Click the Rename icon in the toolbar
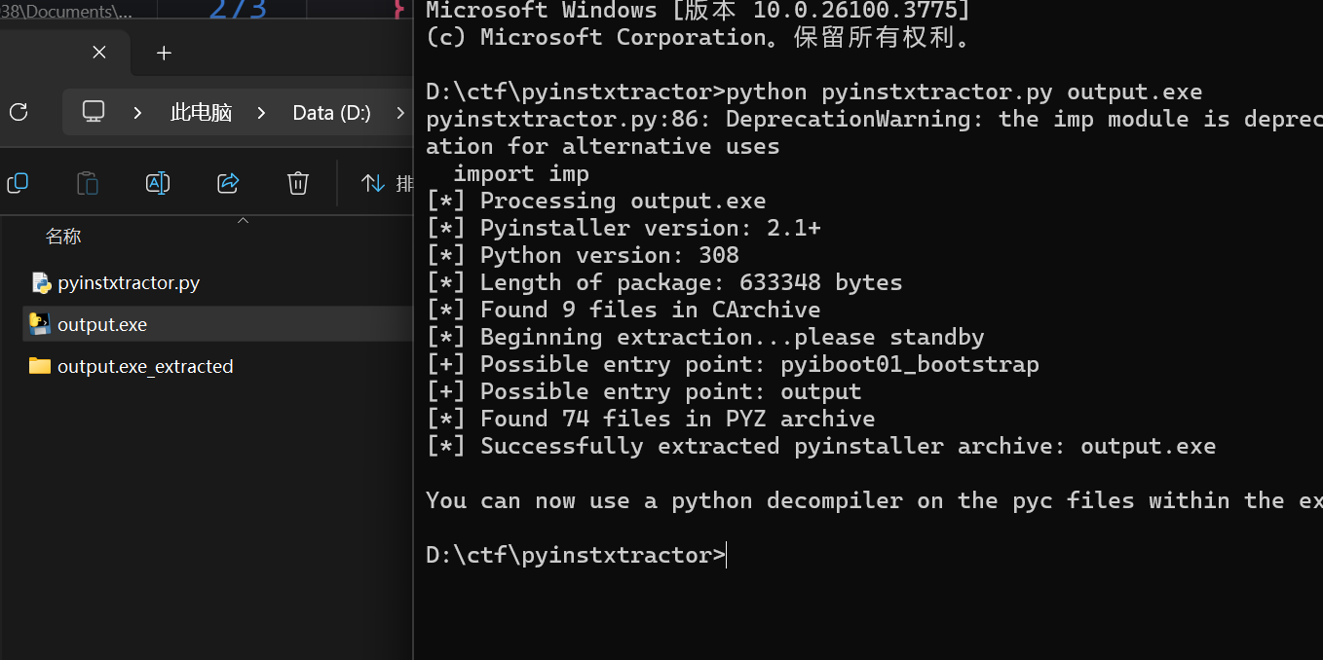1323x660 pixels. (158, 182)
